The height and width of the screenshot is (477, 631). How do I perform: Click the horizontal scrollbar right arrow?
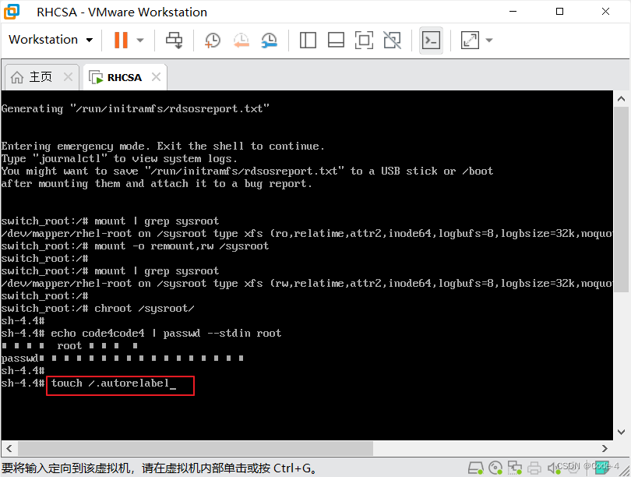pos(605,448)
